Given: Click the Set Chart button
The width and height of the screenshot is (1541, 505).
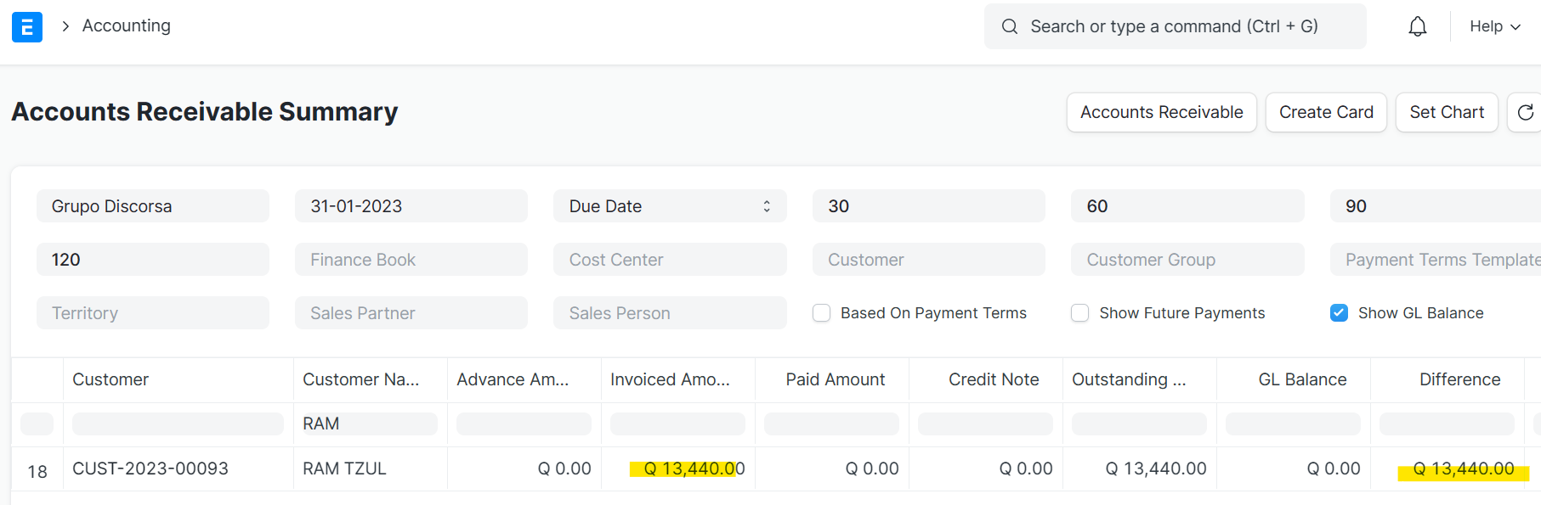Looking at the screenshot, I should coord(1446,112).
